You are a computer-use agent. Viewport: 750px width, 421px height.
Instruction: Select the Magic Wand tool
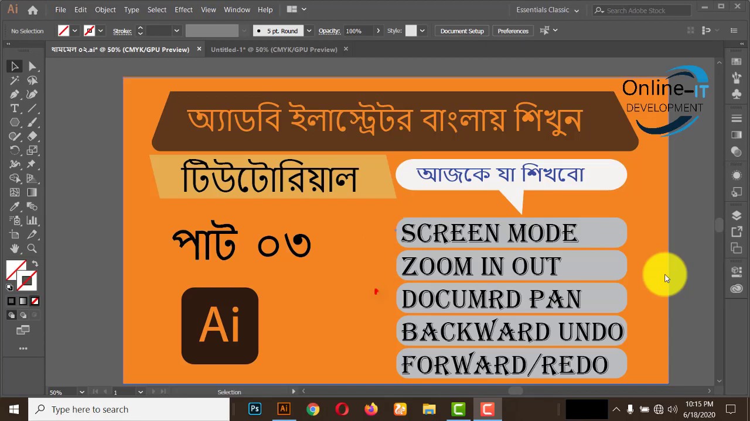click(15, 80)
